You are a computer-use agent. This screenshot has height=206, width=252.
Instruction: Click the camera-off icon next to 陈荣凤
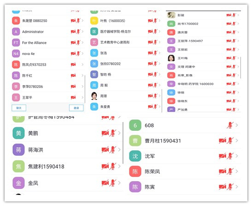coord(223,171)
